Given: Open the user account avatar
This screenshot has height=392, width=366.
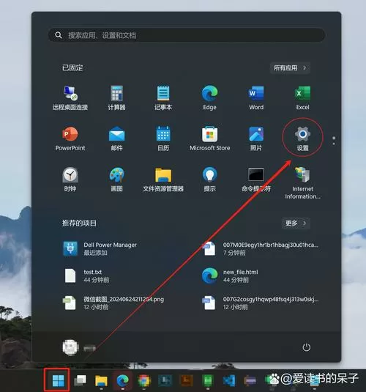Looking at the screenshot, I should (x=71, y=347).
